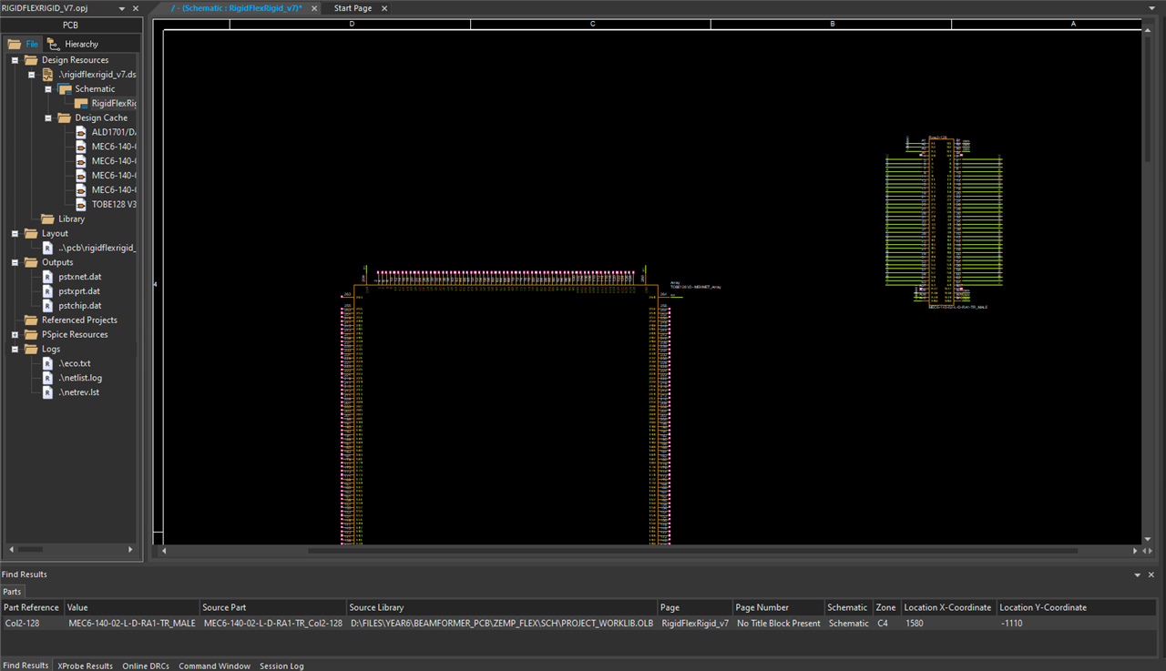Sort by Value column header
Screen dimensions: 1166x671
pyautogui.click(x=131, y=607)
